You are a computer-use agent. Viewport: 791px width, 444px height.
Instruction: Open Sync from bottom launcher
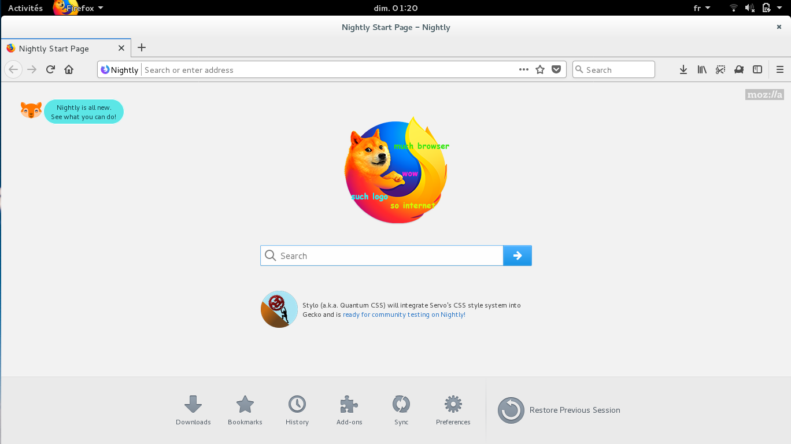(x=401, y=410)
